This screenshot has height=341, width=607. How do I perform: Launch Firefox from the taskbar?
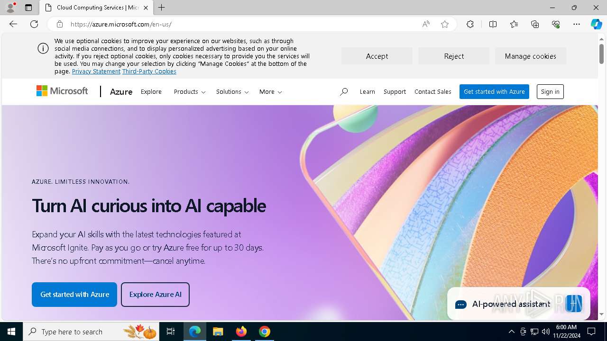coord(241,332)
